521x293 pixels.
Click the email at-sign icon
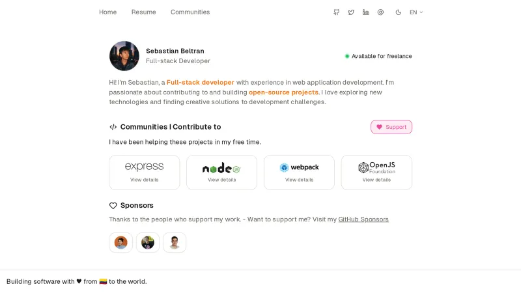[x=380, y=12]
